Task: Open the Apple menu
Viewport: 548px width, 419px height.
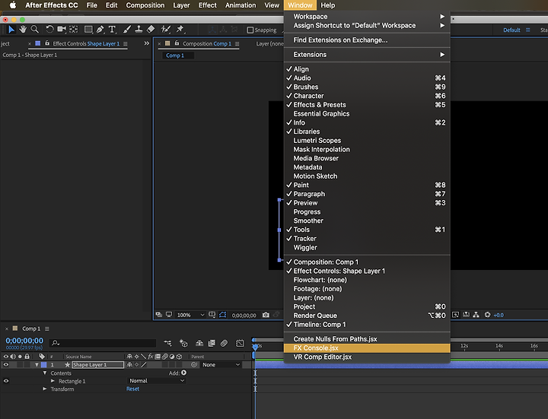Action: click(x=13, y=5)
